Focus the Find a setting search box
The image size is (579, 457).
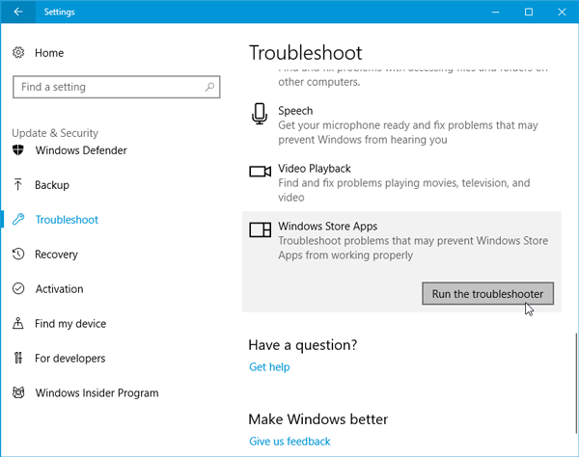pos(117,87)
